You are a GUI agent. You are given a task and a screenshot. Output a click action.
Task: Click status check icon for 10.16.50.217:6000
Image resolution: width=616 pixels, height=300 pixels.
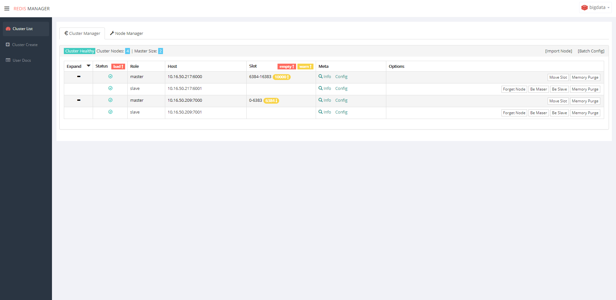[110, 76]
